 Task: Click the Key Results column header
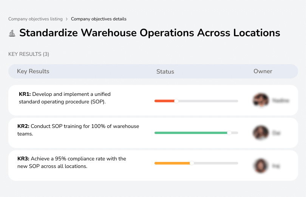[33, 71]
